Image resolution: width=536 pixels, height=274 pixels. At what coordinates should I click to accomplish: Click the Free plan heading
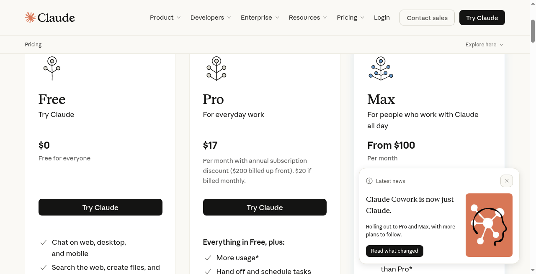click(52, 99)
